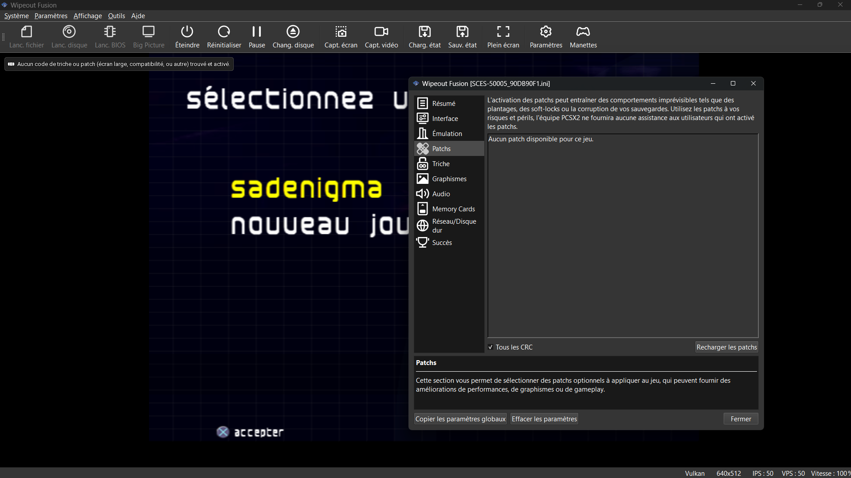
Task: Select the Memory Cards section
Action: 449,209
